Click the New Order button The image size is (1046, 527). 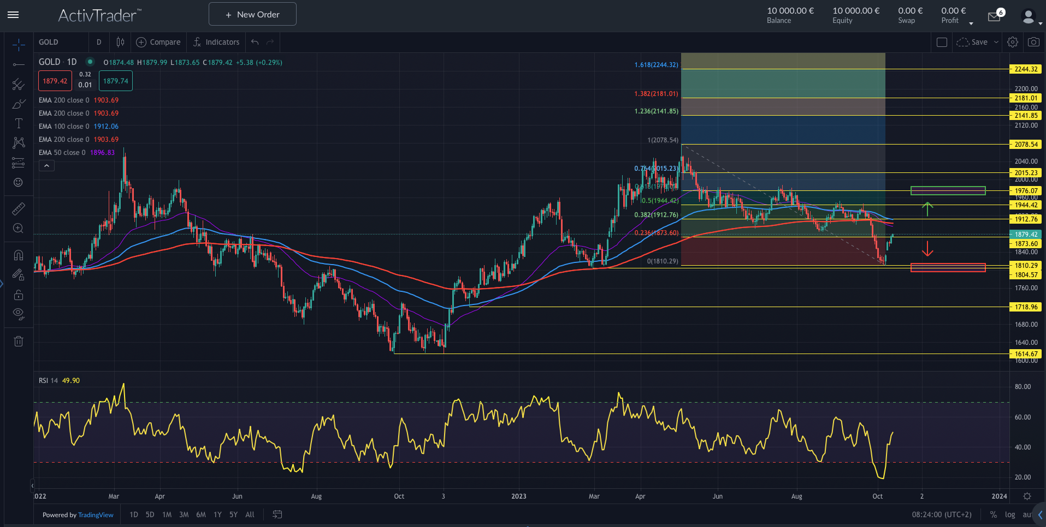(x=252, y=14)
